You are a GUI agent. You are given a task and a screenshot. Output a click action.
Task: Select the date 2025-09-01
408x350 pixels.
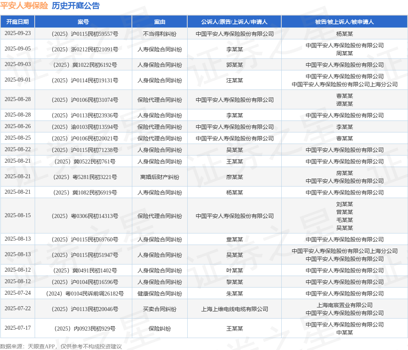click(18, 80)
